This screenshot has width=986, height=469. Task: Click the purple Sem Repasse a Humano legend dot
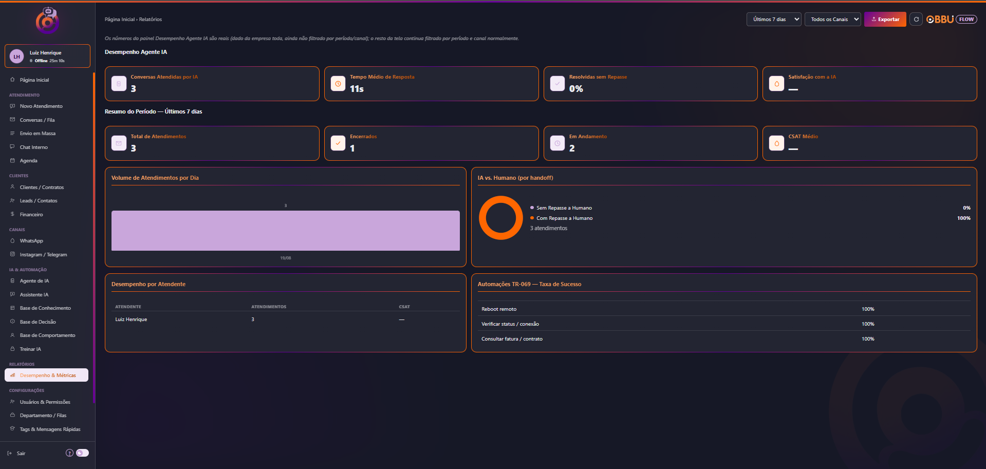click(532, 208)
